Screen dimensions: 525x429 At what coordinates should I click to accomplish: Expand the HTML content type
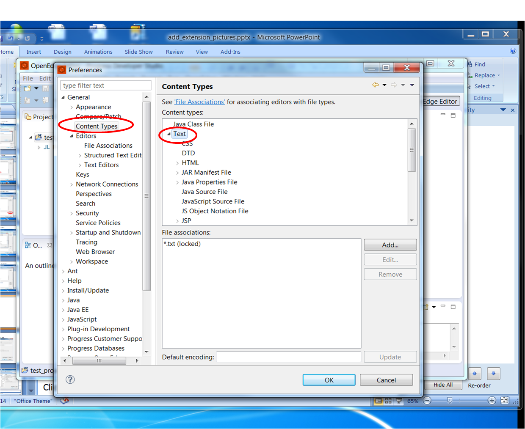point(177,163)
